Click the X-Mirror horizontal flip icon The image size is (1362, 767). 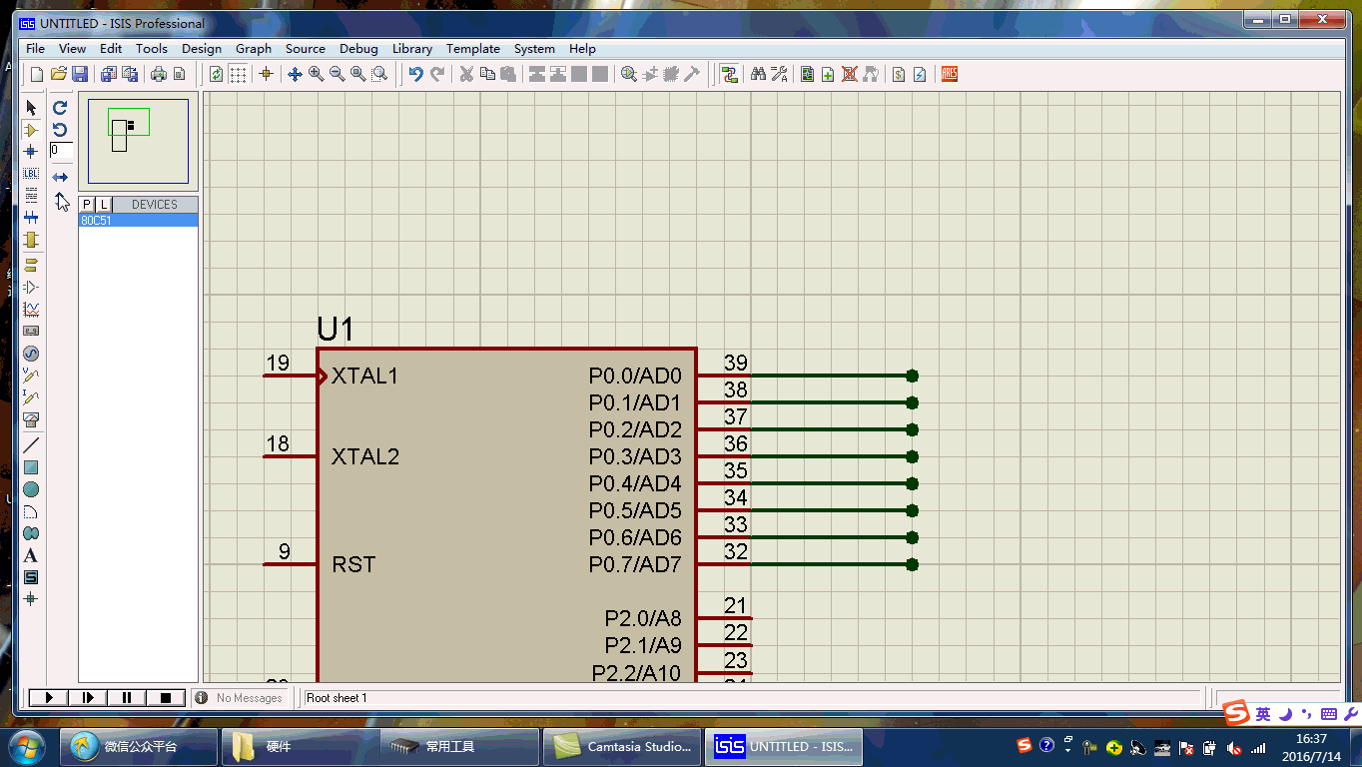coord(60,178)
